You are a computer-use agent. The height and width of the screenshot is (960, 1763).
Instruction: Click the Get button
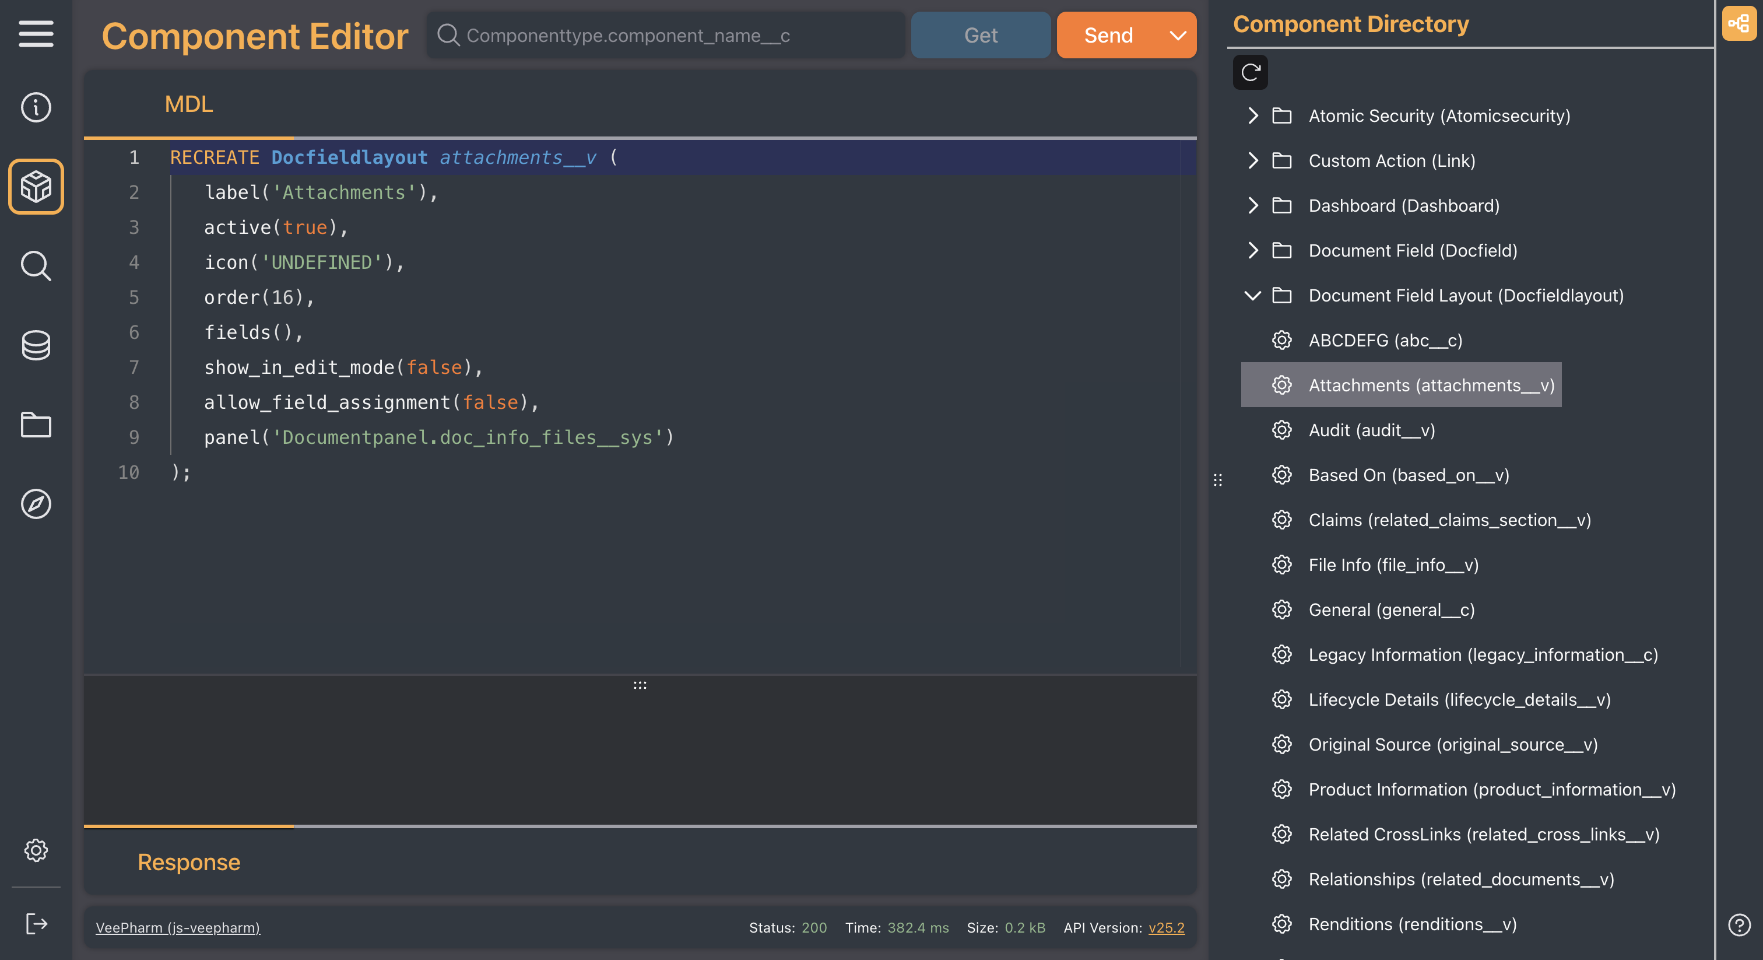point(980,36)
